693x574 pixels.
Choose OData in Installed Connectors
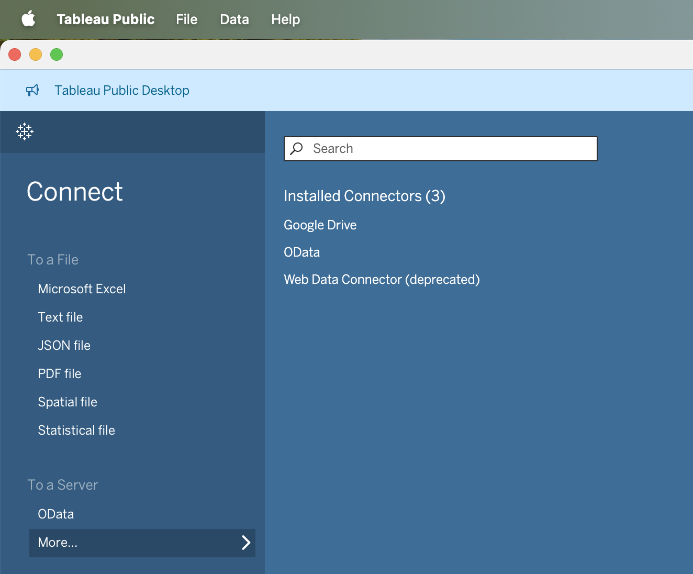[302, 252]
